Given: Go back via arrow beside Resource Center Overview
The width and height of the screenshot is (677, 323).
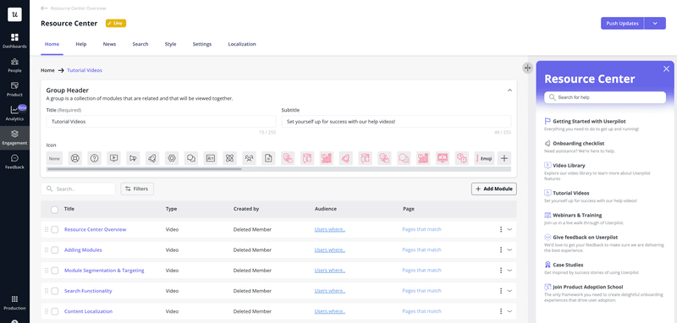Looking at the screenshot, I should coord(44,8).
